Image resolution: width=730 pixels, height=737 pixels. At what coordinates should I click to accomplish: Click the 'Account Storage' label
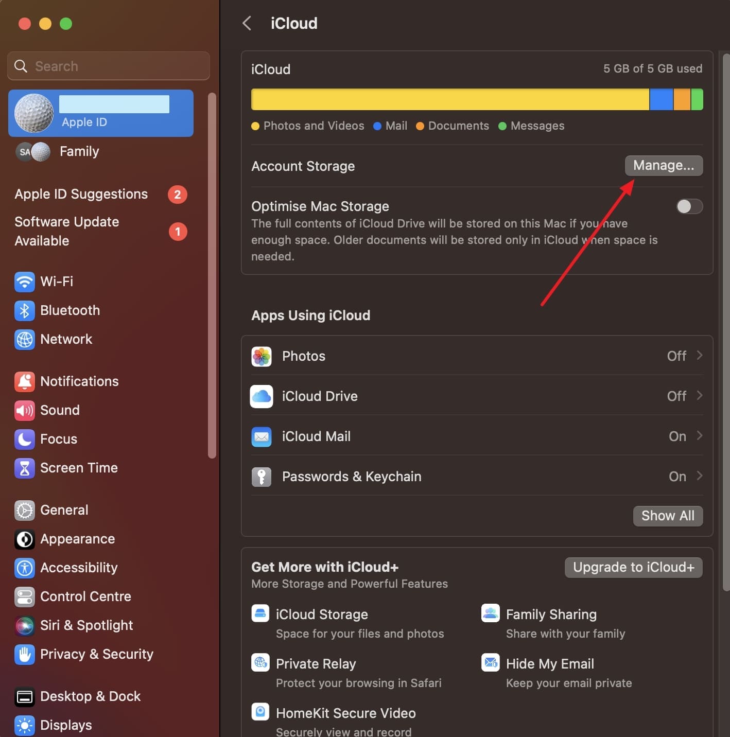[x=303, y=166]
